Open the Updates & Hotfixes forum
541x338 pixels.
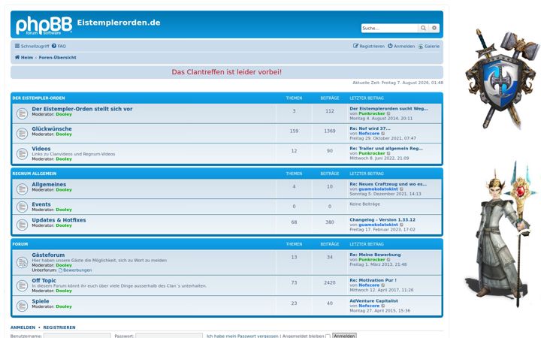(59, 220)
